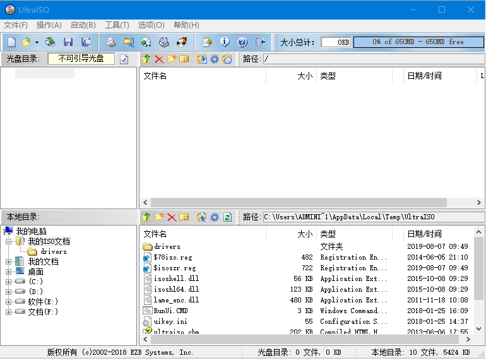Save the image with the floppy icon
Viewport: 486px width, 361px height.
pyautogui.click(x=68, y=42)
